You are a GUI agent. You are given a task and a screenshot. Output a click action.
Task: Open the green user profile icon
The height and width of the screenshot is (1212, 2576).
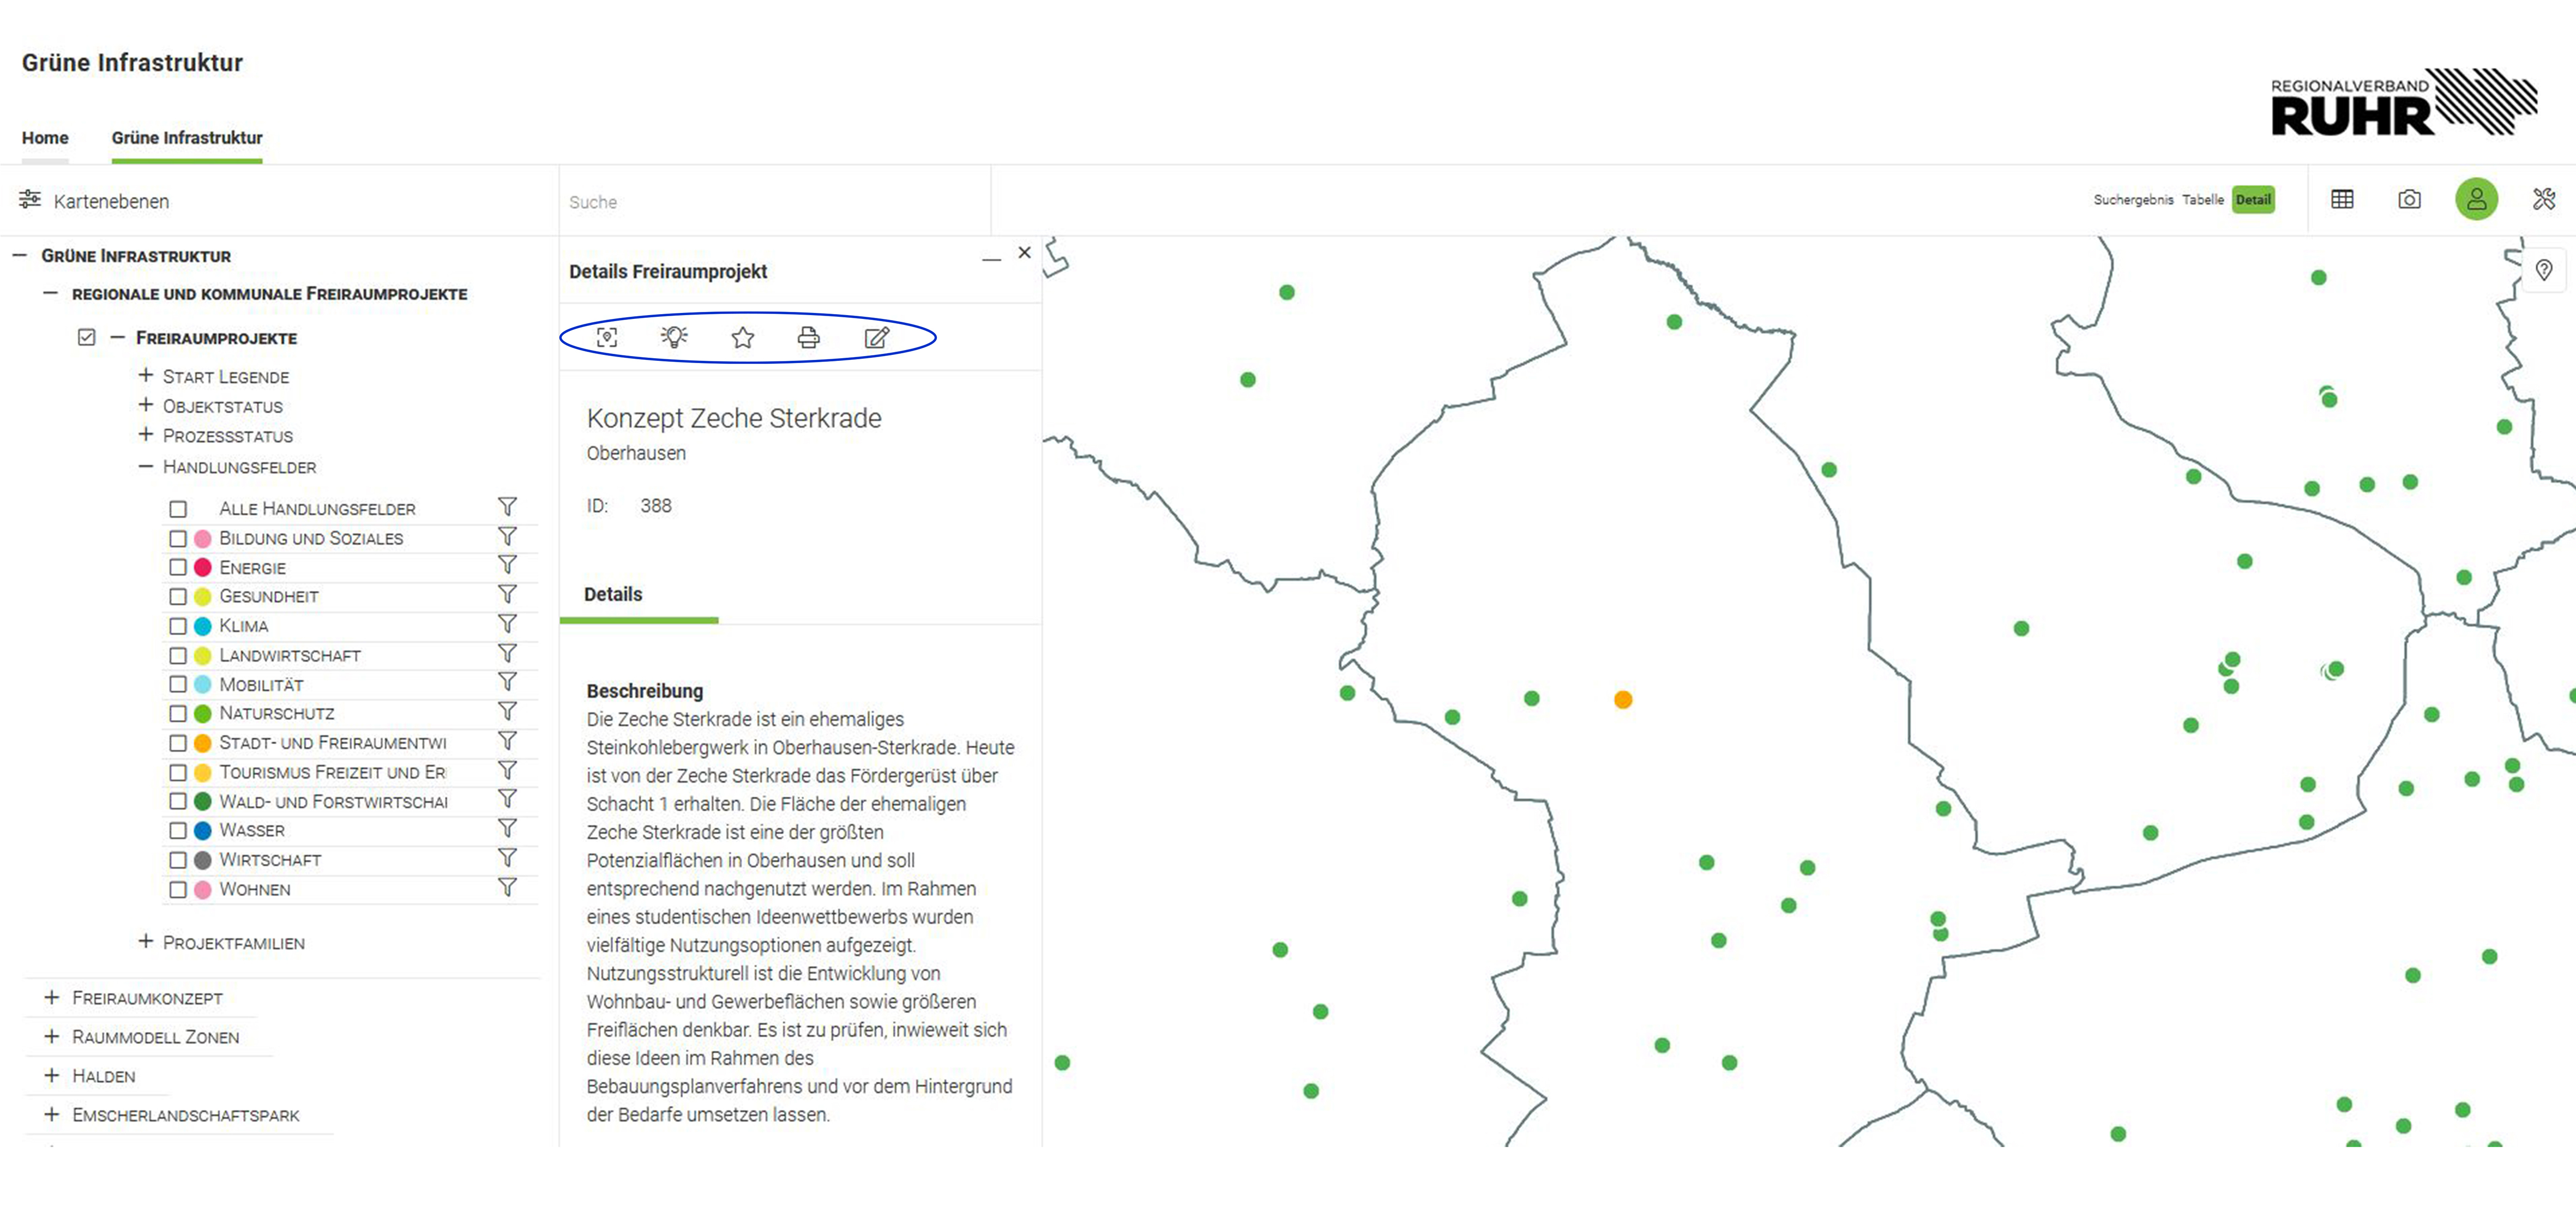click(2476, 200)
